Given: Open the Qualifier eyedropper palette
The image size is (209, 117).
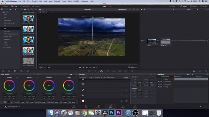Looking at the screenshot, I should tap(95, 71).
